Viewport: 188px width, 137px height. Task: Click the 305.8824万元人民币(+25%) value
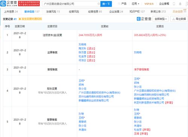click(150, 35)
